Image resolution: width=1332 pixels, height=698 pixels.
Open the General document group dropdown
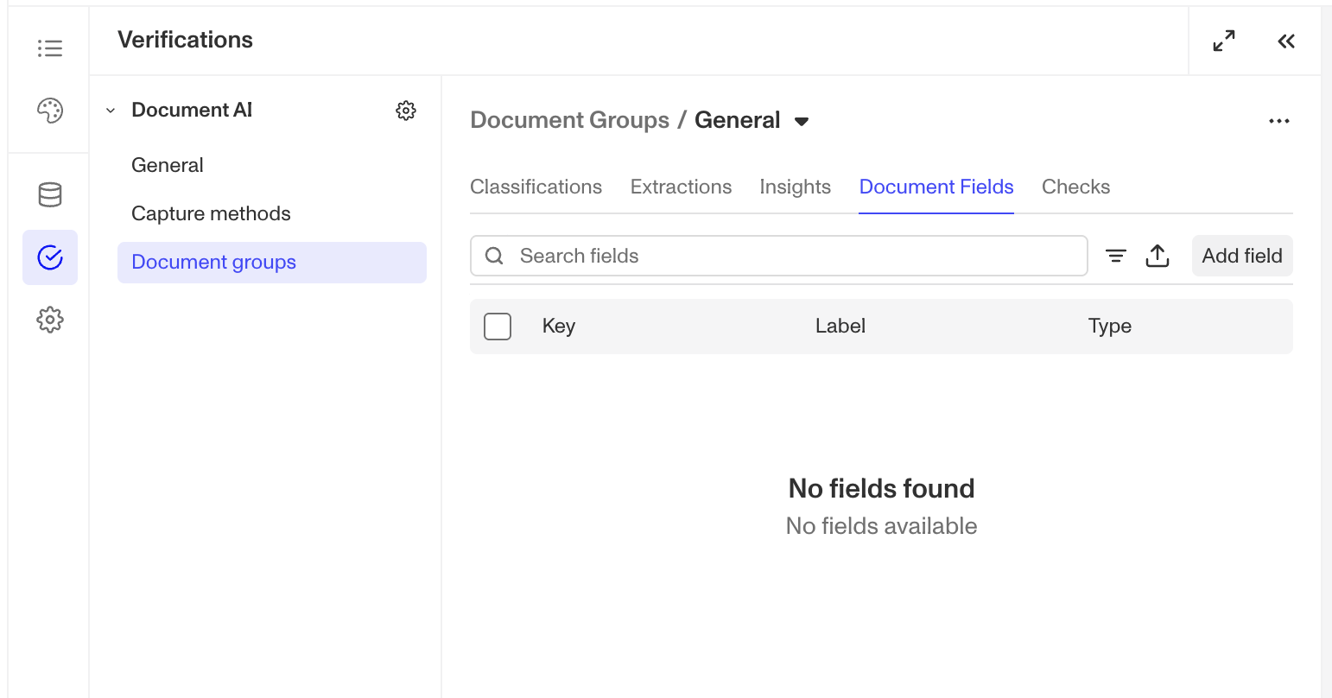point(802,121)
